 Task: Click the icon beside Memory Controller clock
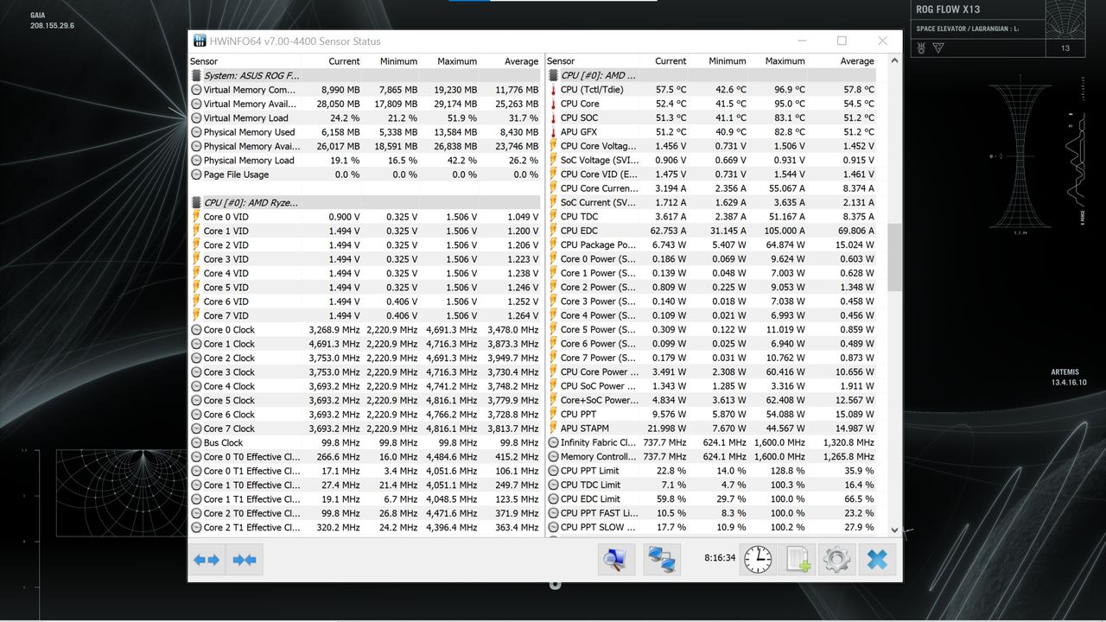(x=554, y=456)
